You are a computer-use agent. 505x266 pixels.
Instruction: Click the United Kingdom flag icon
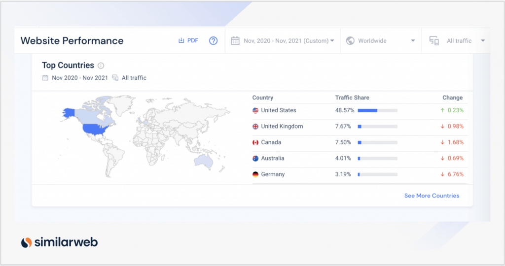(255, 127)
